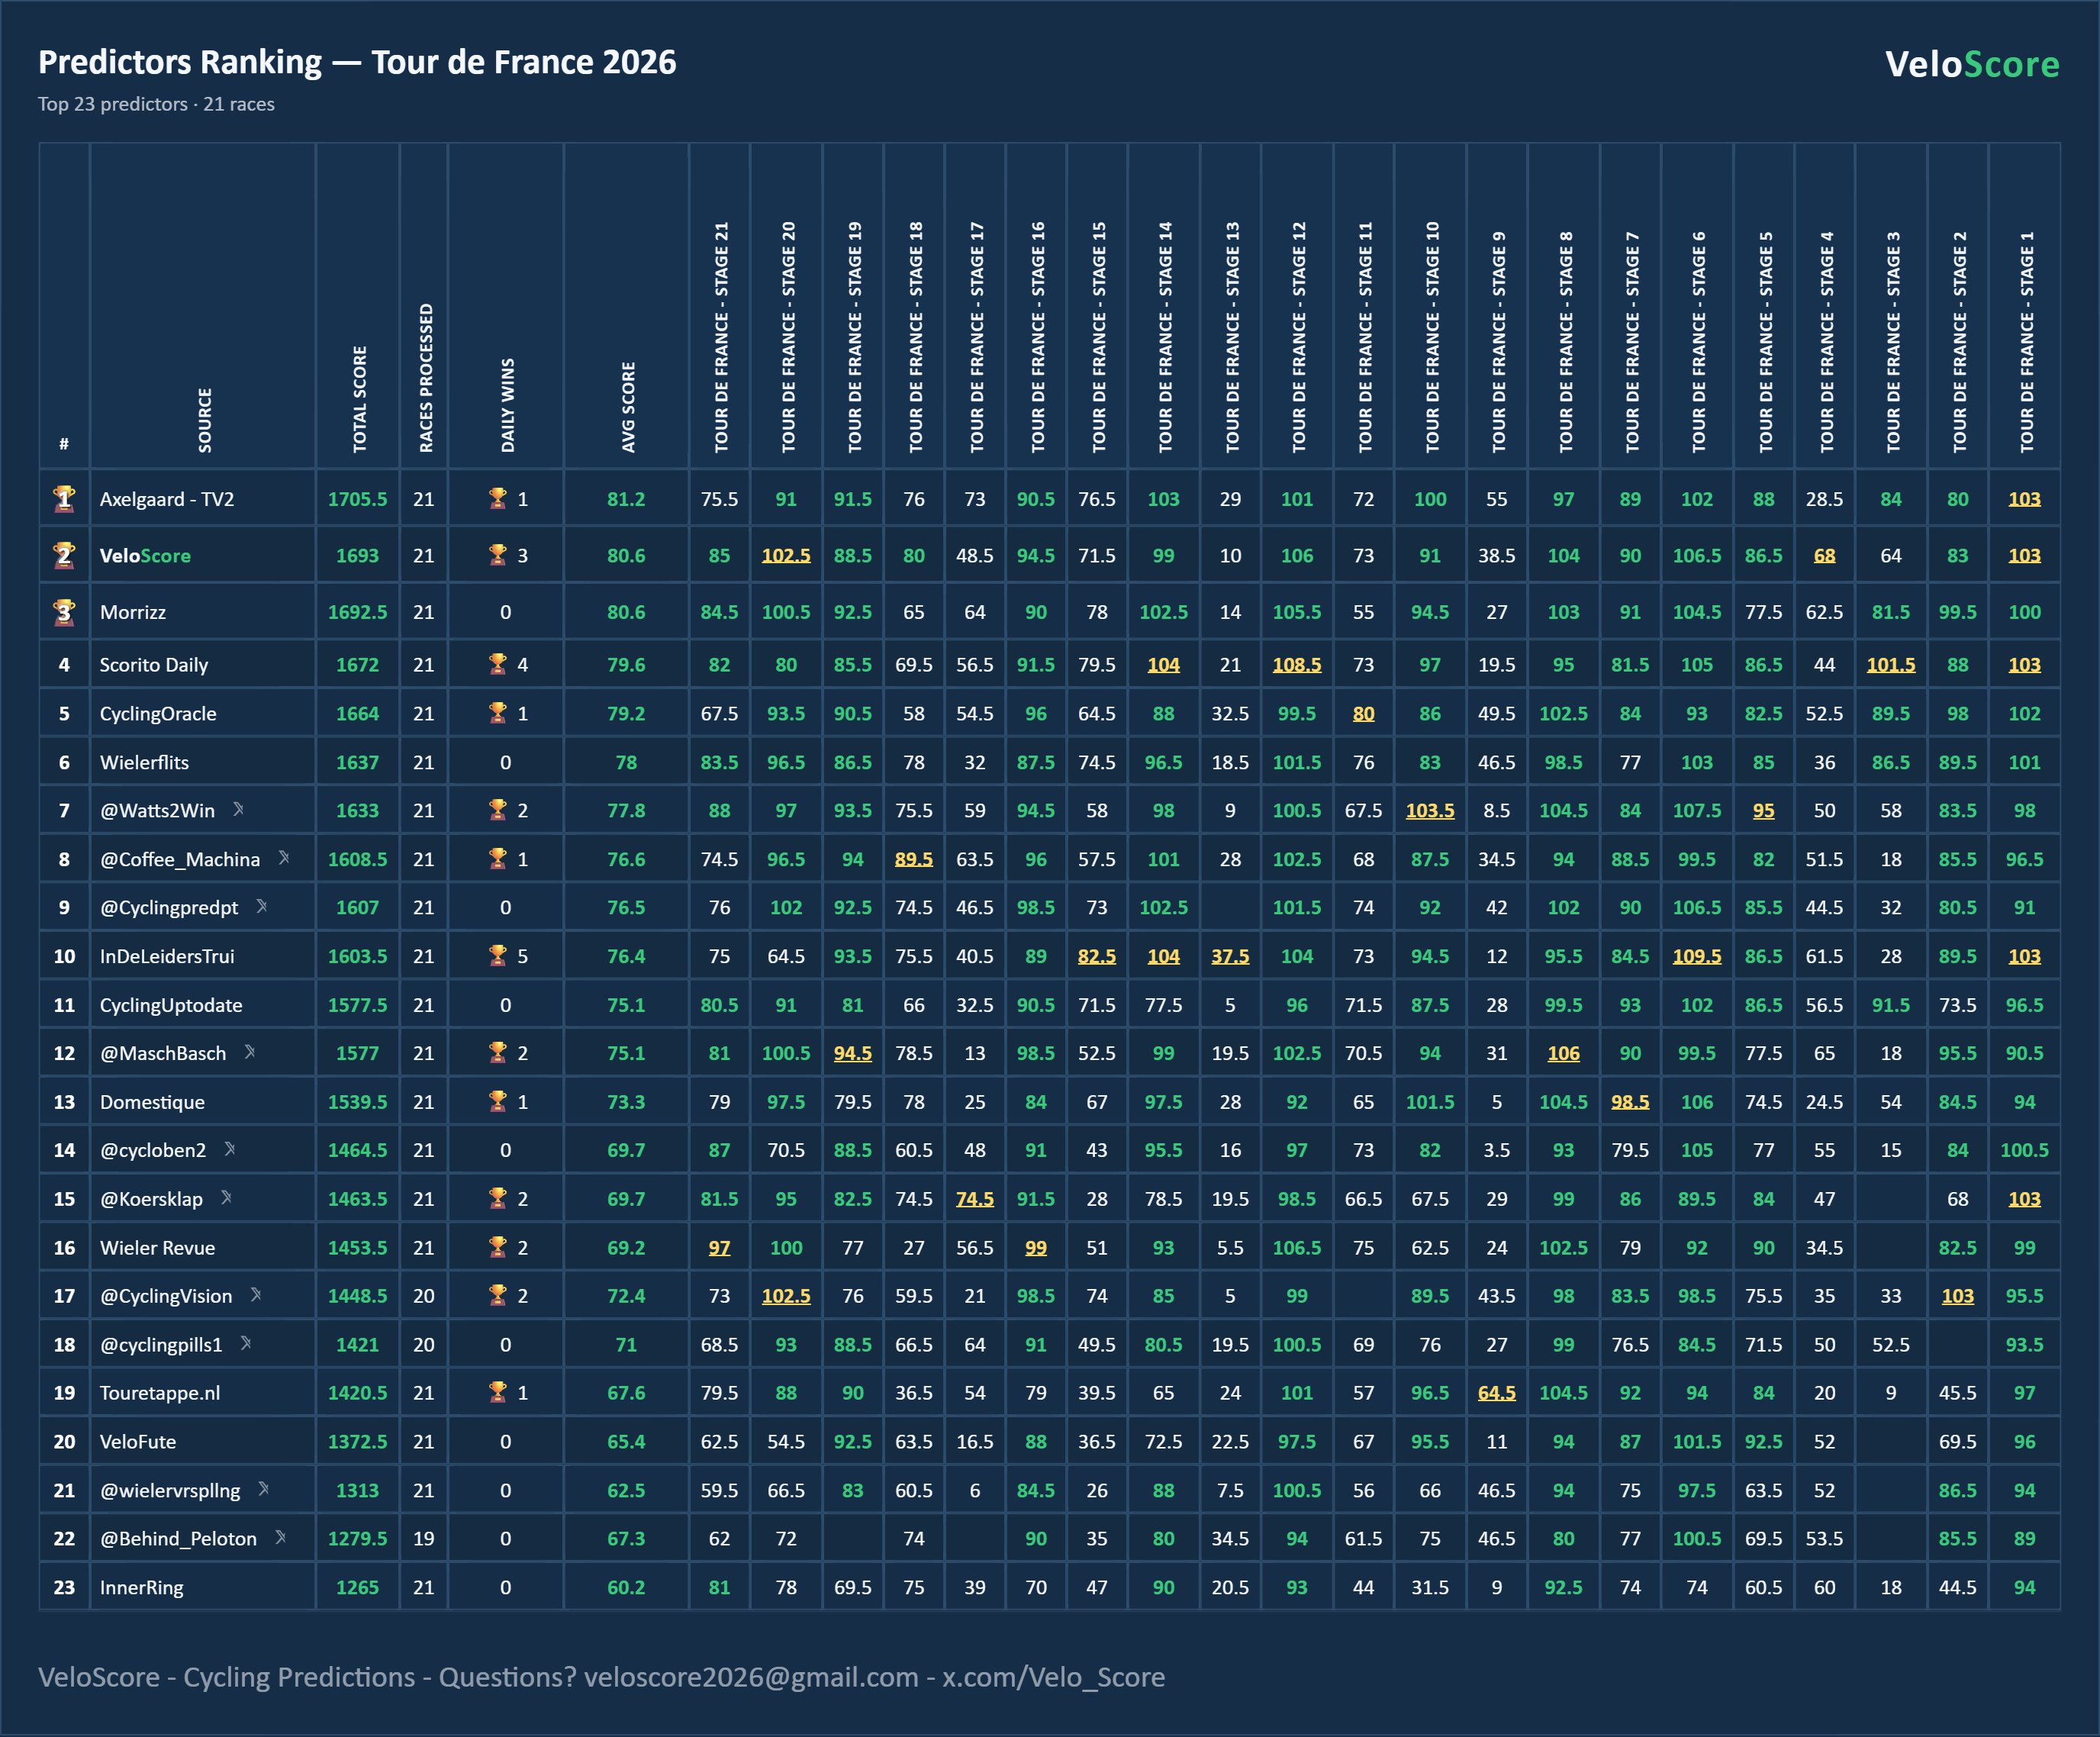Click the x.com/Velo_Score footer link

click(x=1053, y=1677)
